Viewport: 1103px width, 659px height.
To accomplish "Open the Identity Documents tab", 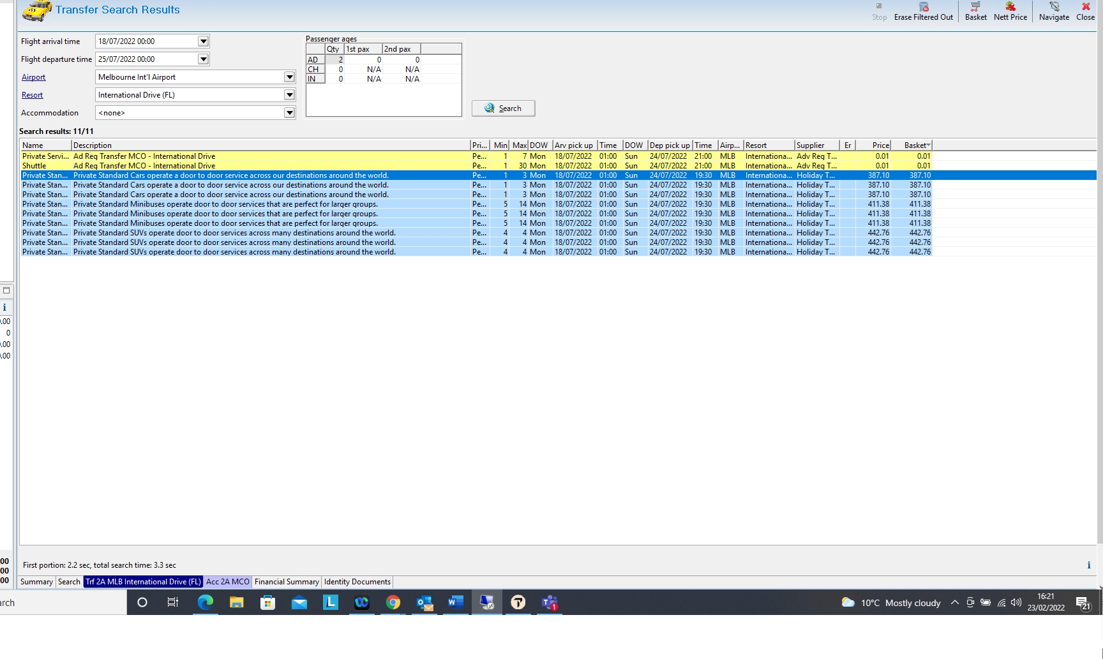I will [357, 582].
